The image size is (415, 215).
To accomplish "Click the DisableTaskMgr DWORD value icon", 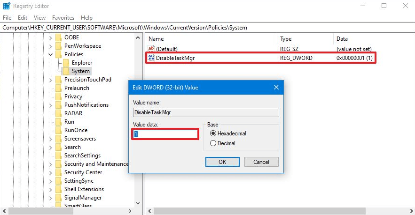I will click(151, 58).
